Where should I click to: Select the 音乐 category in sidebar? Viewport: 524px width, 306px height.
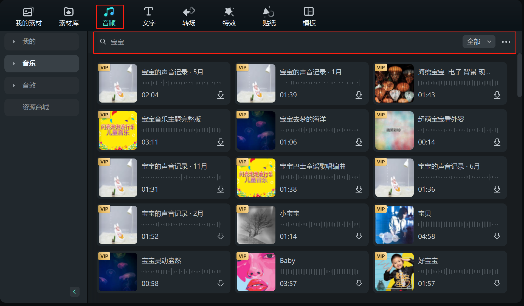click(29, 63)
